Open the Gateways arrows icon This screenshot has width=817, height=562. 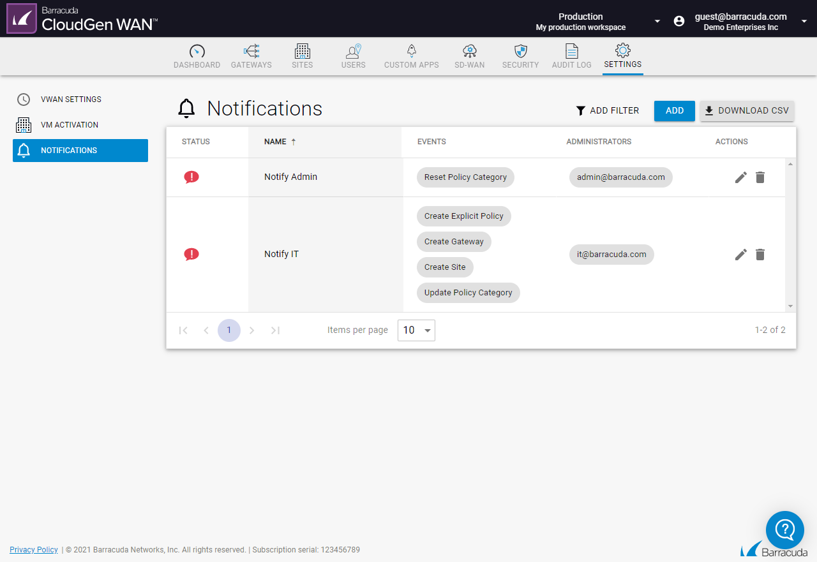click(251, 51)
